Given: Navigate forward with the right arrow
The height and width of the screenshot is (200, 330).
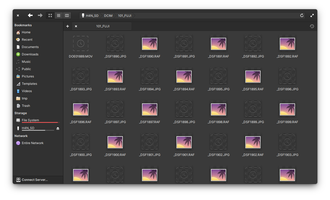Looking at the screenshot, I should point(40,15).
